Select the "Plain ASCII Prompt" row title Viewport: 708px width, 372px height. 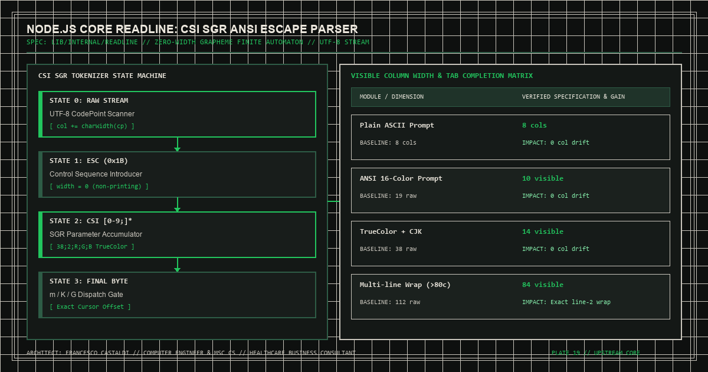[x=398, y=126]
